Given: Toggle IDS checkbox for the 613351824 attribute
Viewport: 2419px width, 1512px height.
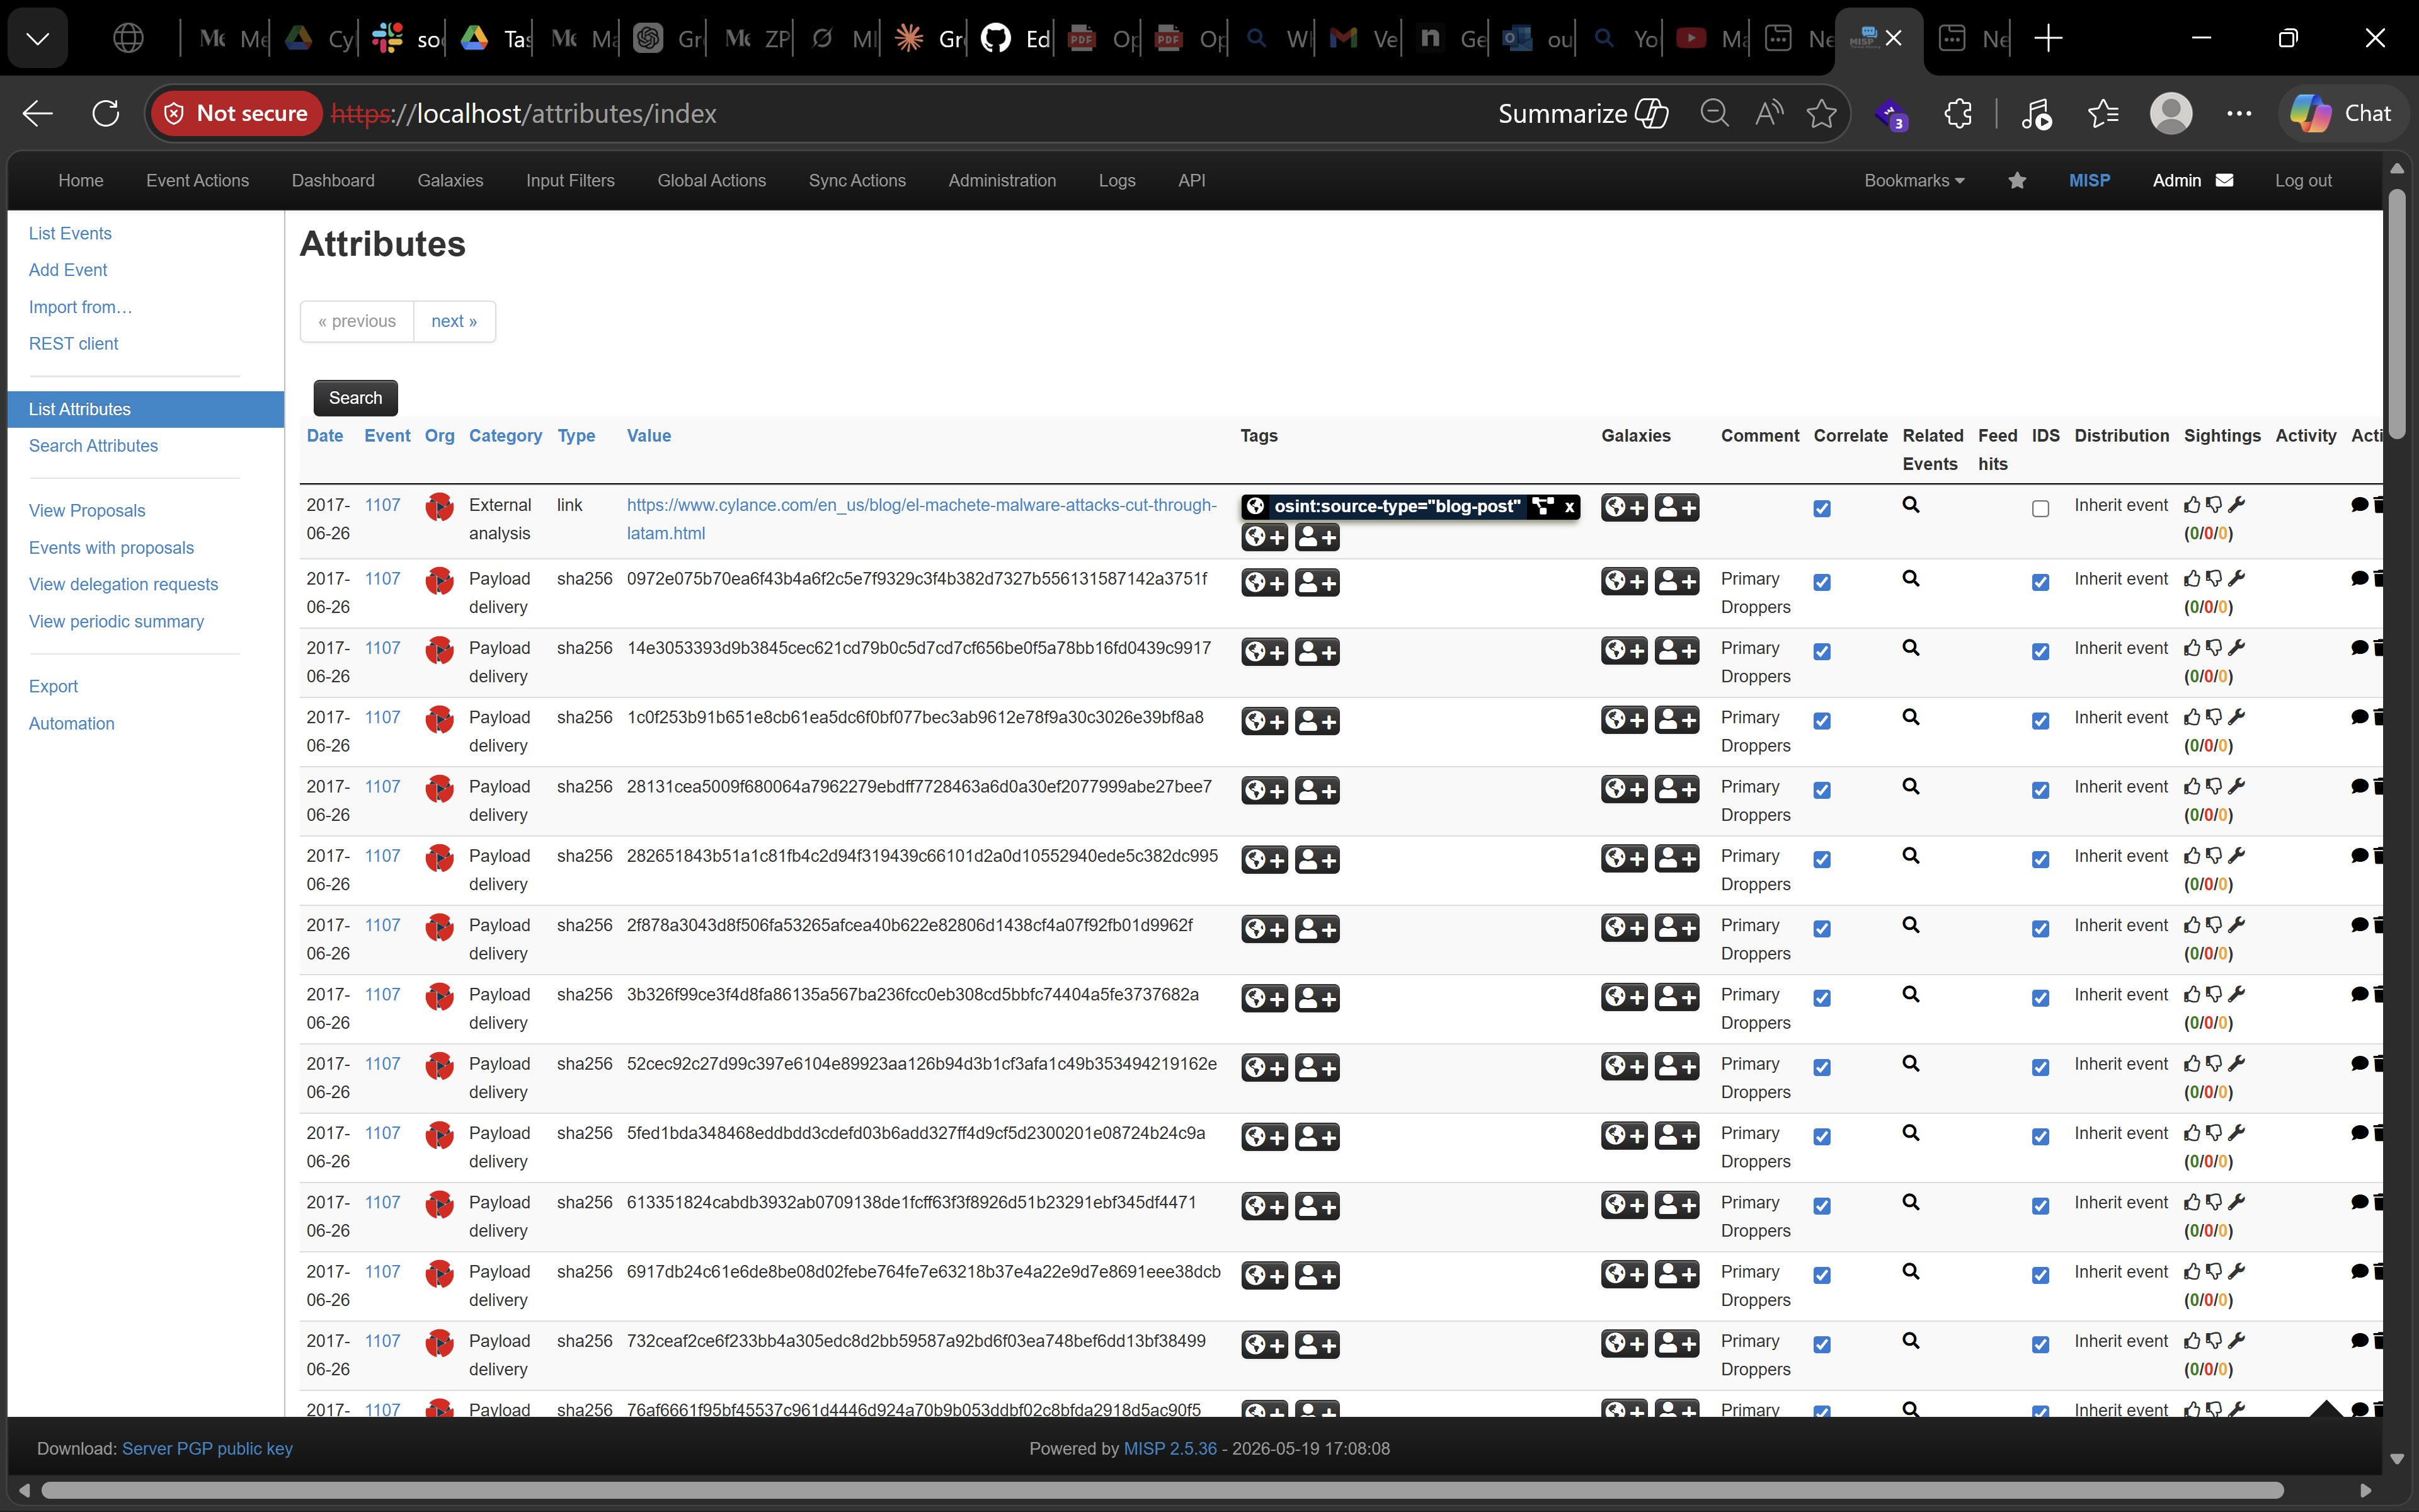Looking at the screenshot, I should (2040, 1206).
